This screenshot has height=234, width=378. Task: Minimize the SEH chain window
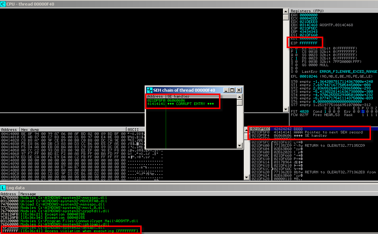[226, 90]
